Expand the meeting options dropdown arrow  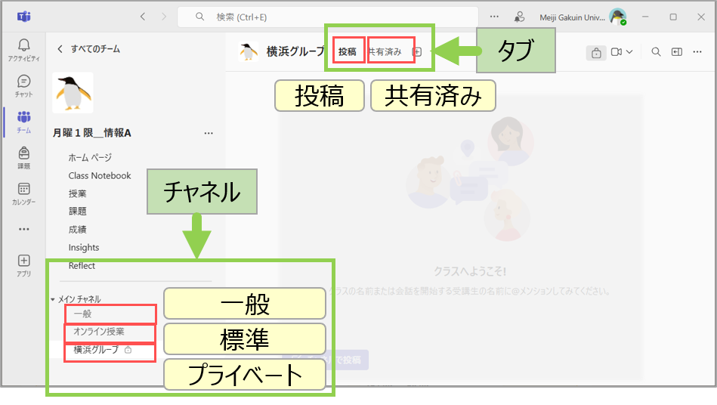point(629,52)
